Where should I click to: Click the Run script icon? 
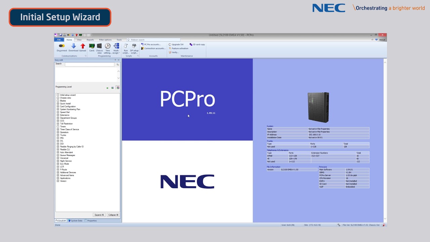click(126, 46)
